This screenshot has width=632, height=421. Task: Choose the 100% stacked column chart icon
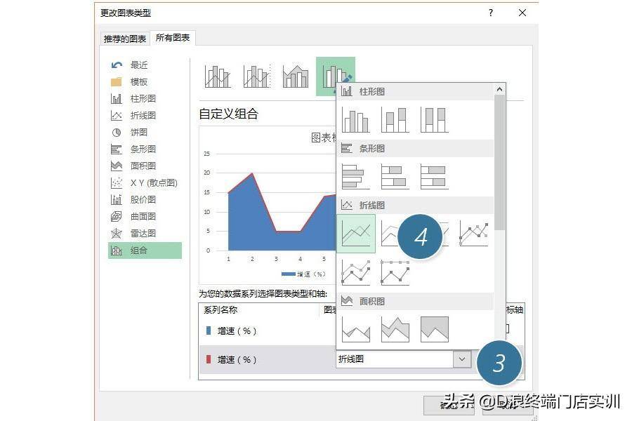[434, 120]
